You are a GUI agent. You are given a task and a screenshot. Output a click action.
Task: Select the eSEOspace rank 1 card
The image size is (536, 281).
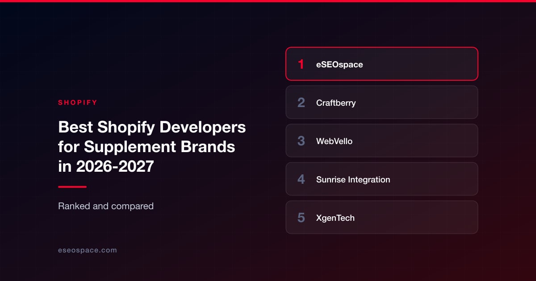coord(382,64)
